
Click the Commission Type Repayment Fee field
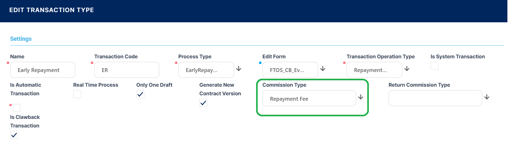pyautogui.click(x=309, y=98)
